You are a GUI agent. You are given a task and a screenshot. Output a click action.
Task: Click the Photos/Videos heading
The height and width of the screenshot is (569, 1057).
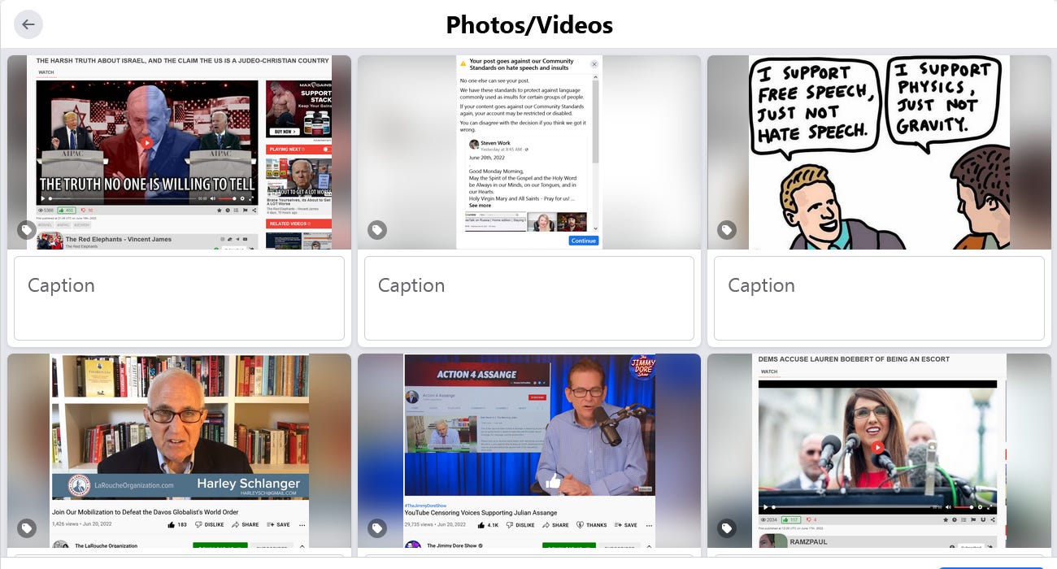[529, 25]
